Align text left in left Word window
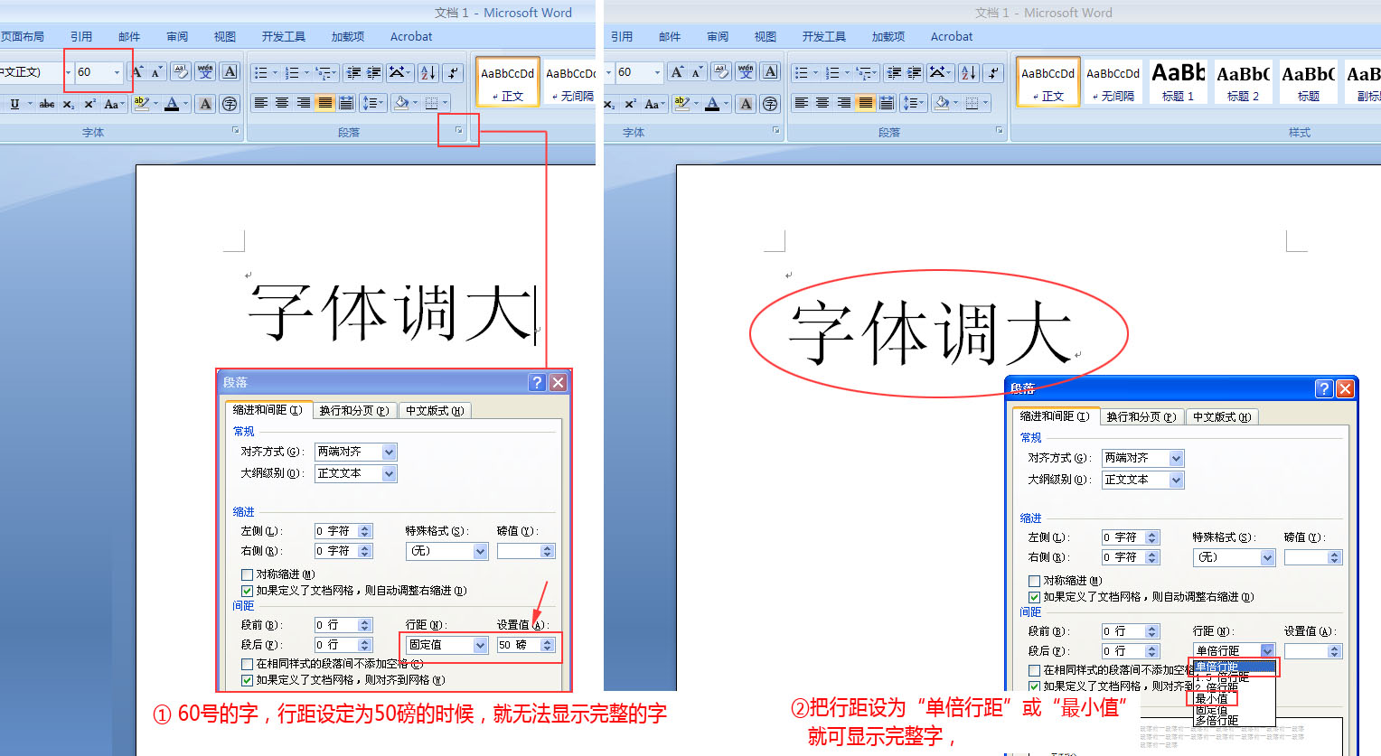The width and height of the screenshot is (1381, 756). pyautogui.click(x=260, y=103)
